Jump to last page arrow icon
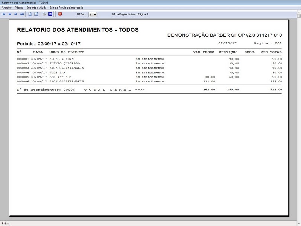This screenshot has height=226, width=301. pos(22,14)
